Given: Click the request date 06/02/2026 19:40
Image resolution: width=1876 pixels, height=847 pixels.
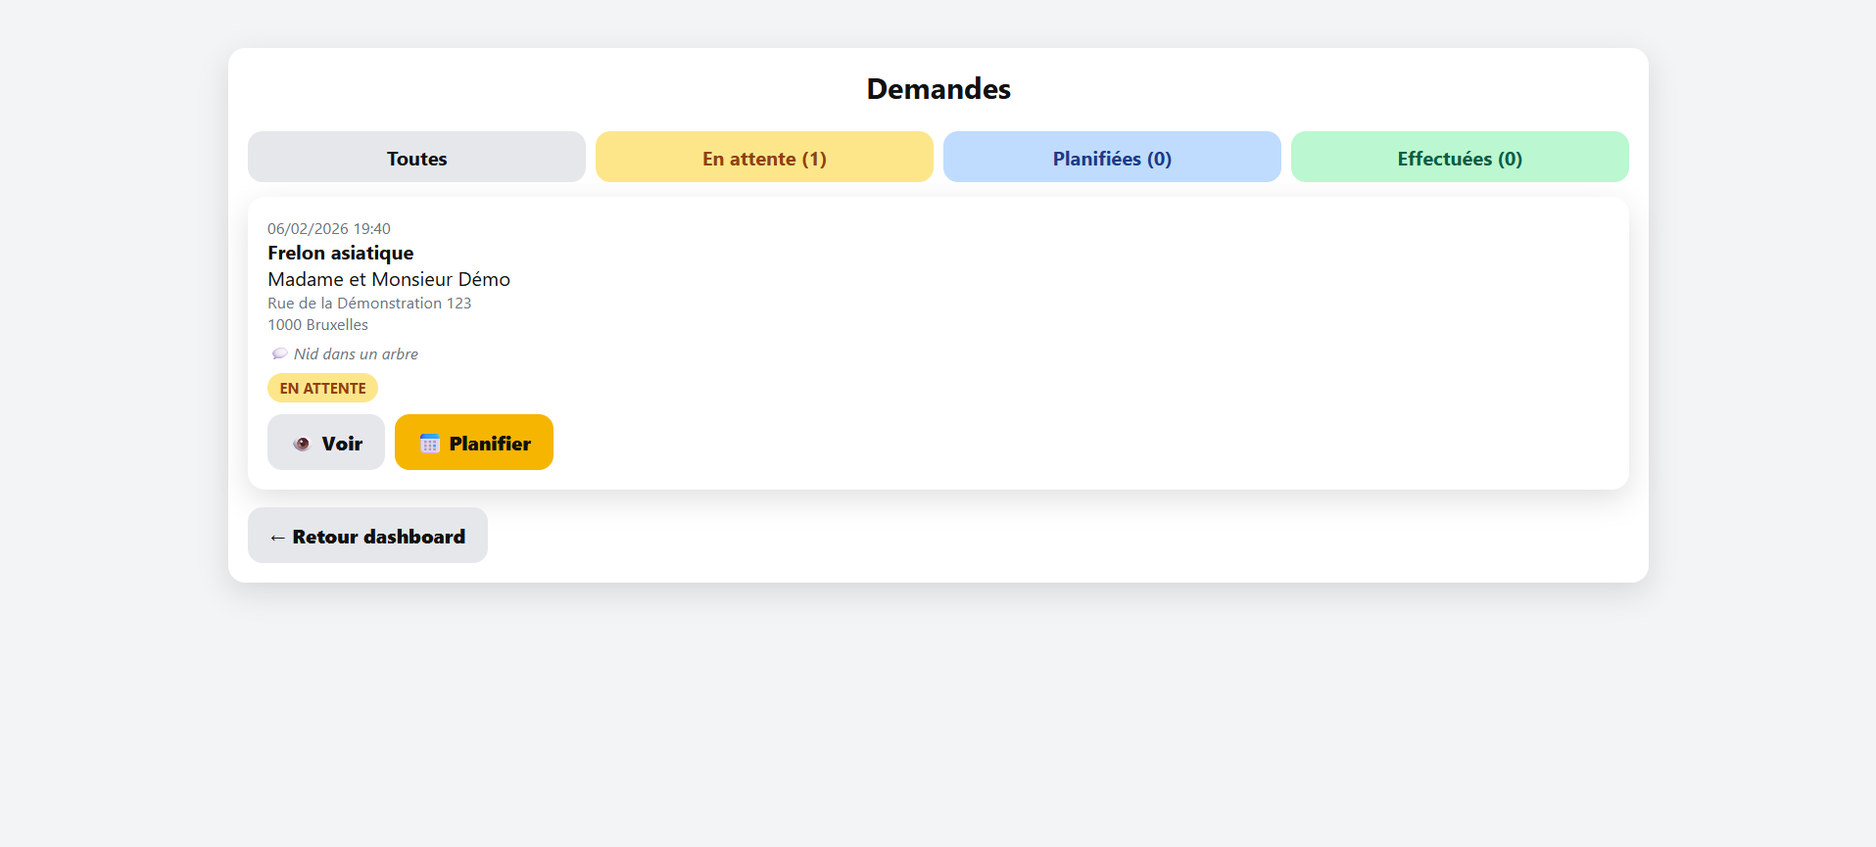Looking at the screenshot, I should click(328, 228).
